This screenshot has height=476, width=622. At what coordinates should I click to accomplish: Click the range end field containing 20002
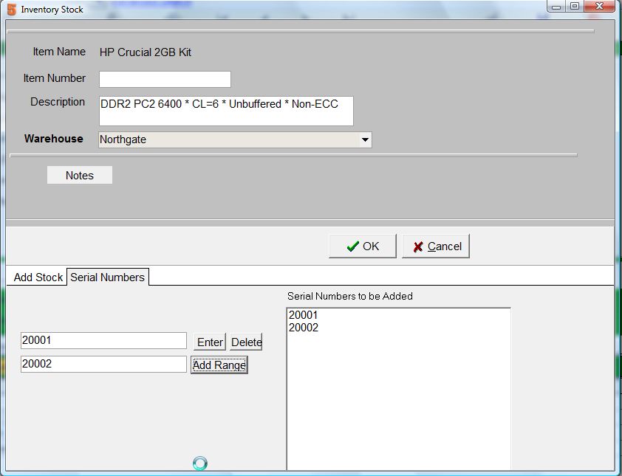click(103, 364)
